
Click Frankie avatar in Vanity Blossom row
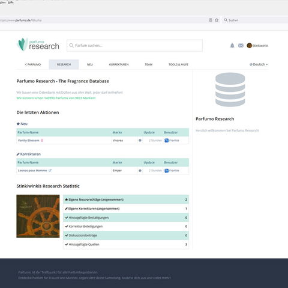(166, 141)
